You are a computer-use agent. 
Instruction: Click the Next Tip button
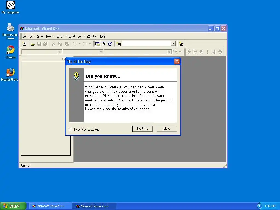pos(142,129)
